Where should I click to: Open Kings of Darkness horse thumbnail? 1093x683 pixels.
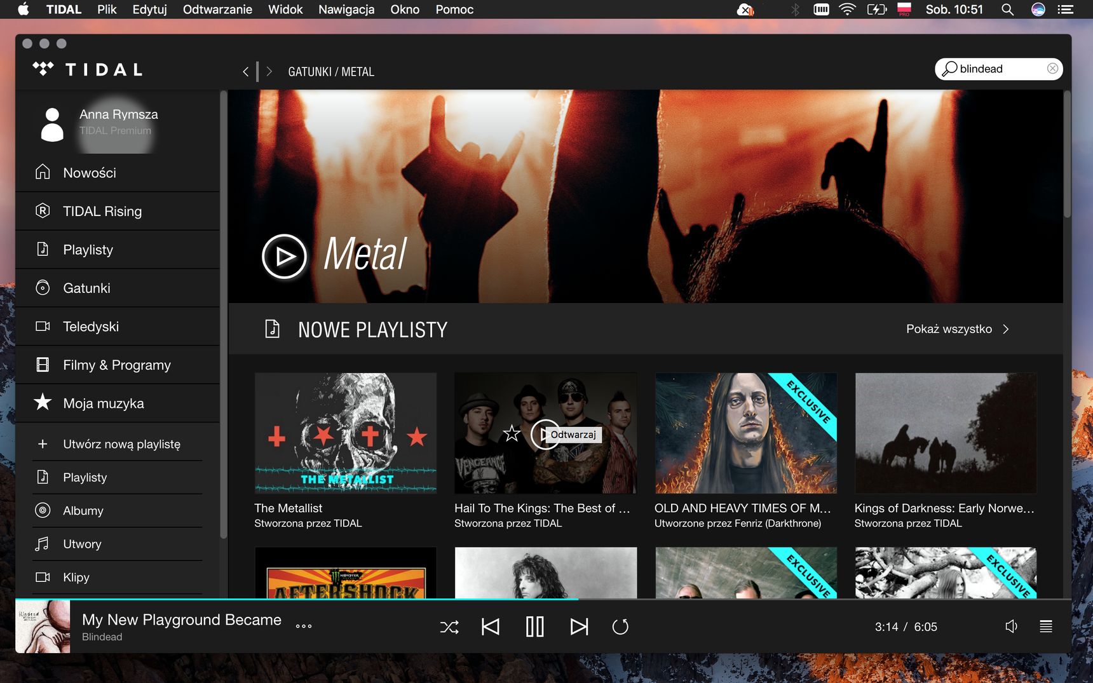coord(946,433)
